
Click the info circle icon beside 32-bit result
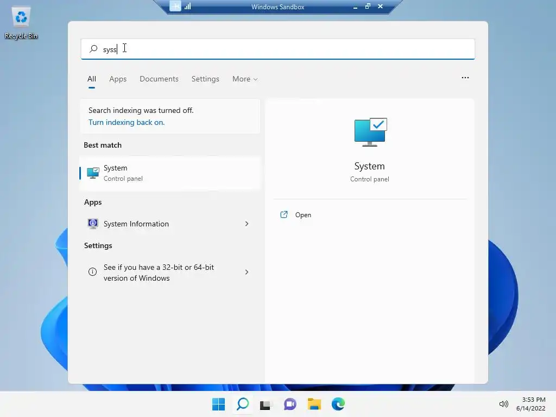pos(92,272)
